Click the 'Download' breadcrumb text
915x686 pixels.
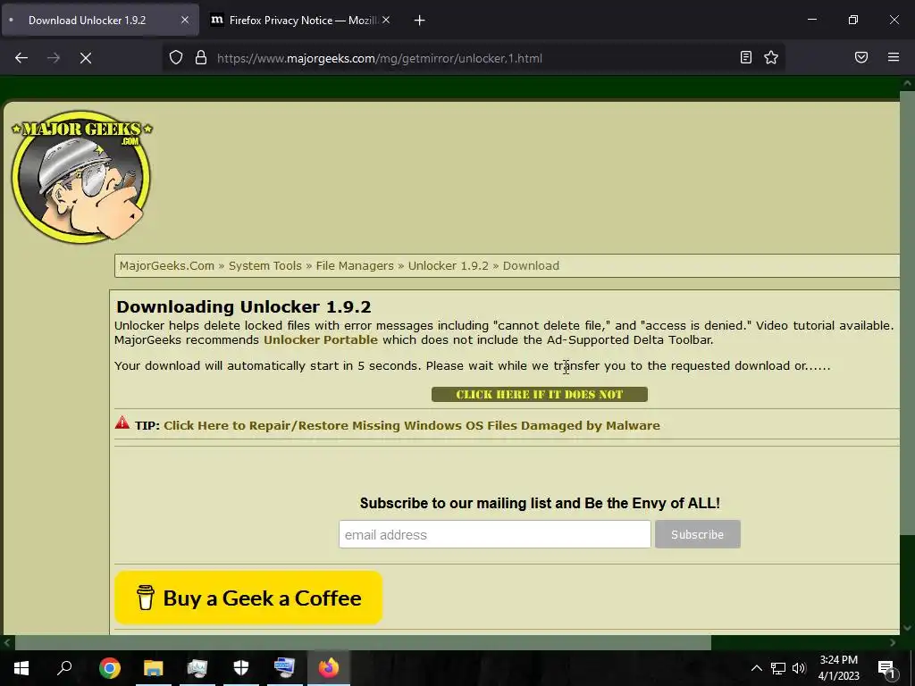(x=531, y=265)
